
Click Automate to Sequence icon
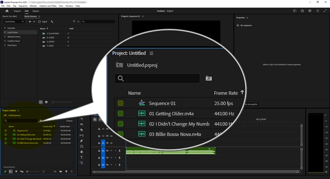(x=55, y=172)
